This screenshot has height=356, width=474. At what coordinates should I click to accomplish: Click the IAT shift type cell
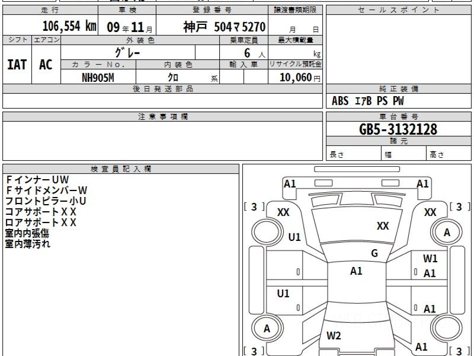[x=17, y=65]
